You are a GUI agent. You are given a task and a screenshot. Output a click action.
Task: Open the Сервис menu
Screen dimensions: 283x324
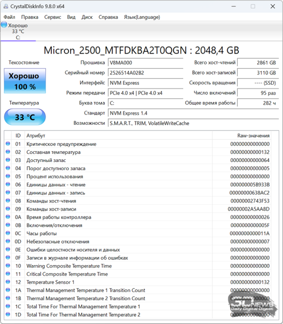tap(53, 17)
